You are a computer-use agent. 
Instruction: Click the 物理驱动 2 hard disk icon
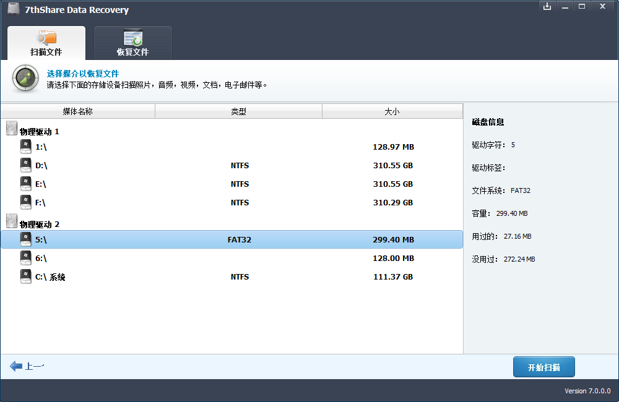coord(12,221)
